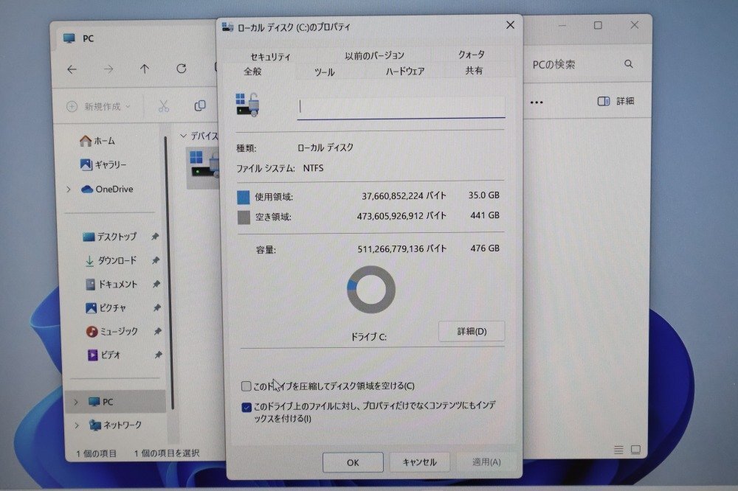The width and height of the screenshot is (738, 491).
Task: Select ネットワーク in the navigation pane
Action: [115, 425]
